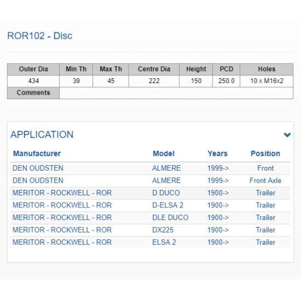Select the D-ELSA 2 model
The width and height of the screenshot is (301, 301).
point(167,205)
